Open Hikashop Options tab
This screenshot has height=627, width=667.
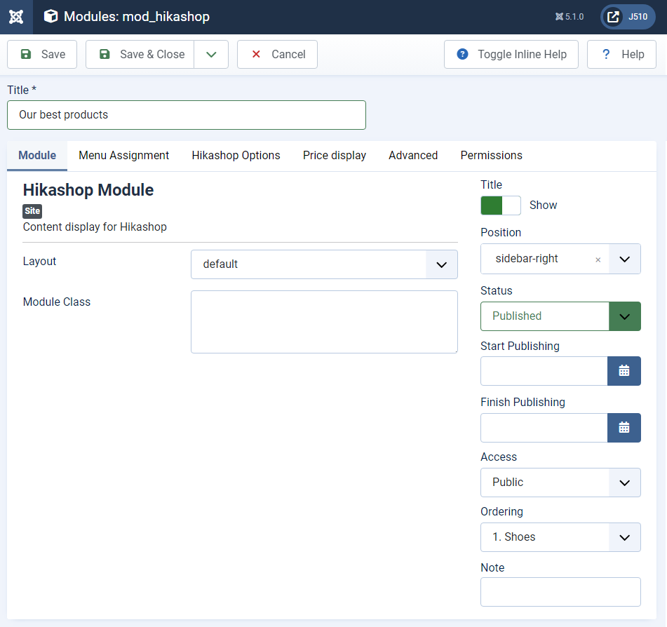(x=236, y=155)
